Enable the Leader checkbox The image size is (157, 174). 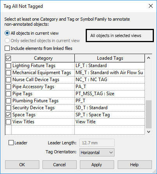[x=11, y=143]
